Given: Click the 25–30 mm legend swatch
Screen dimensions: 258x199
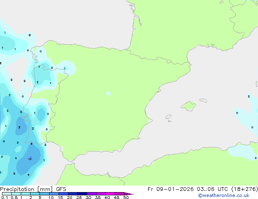Looking at the screenshot, I should tap(82, 194).
